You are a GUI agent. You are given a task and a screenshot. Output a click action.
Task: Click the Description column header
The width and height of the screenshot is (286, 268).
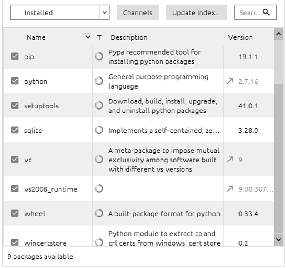tap(129, 37)
